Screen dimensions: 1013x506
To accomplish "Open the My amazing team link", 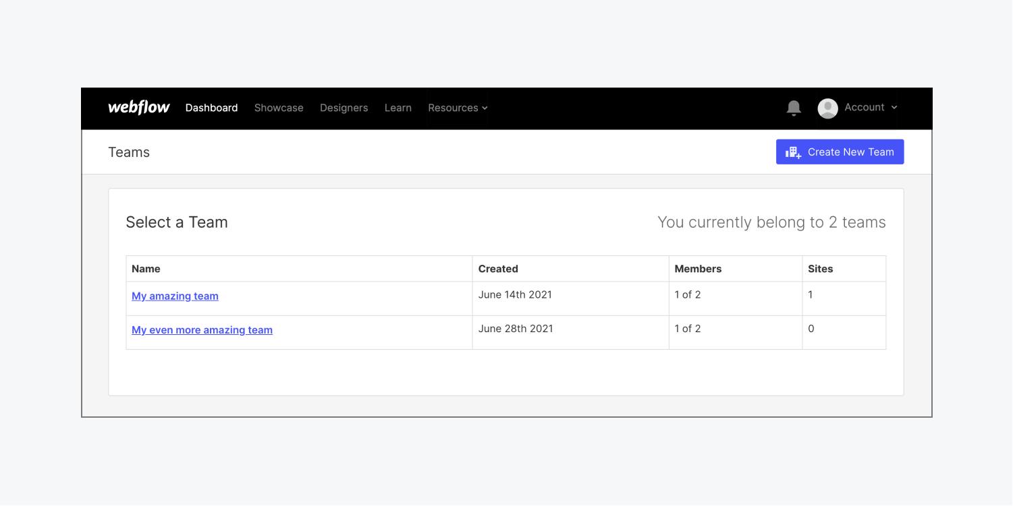I will 175,296.
